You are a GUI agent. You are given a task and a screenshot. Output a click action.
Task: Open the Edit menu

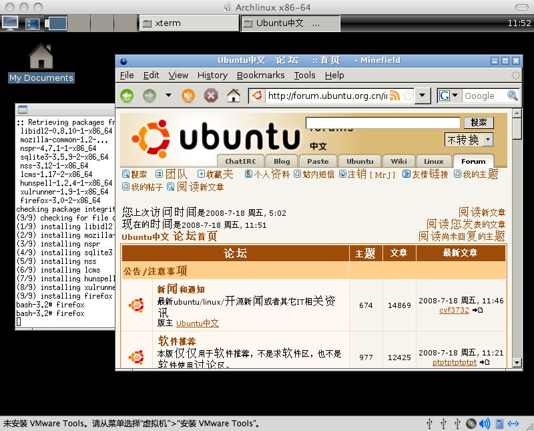pos(152,75)
